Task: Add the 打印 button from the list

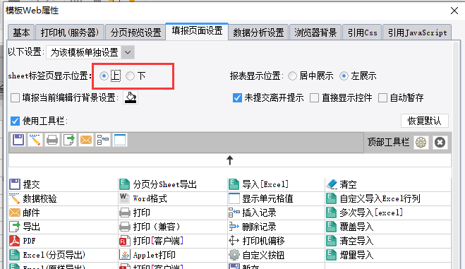Action: [x=135, y=213]
